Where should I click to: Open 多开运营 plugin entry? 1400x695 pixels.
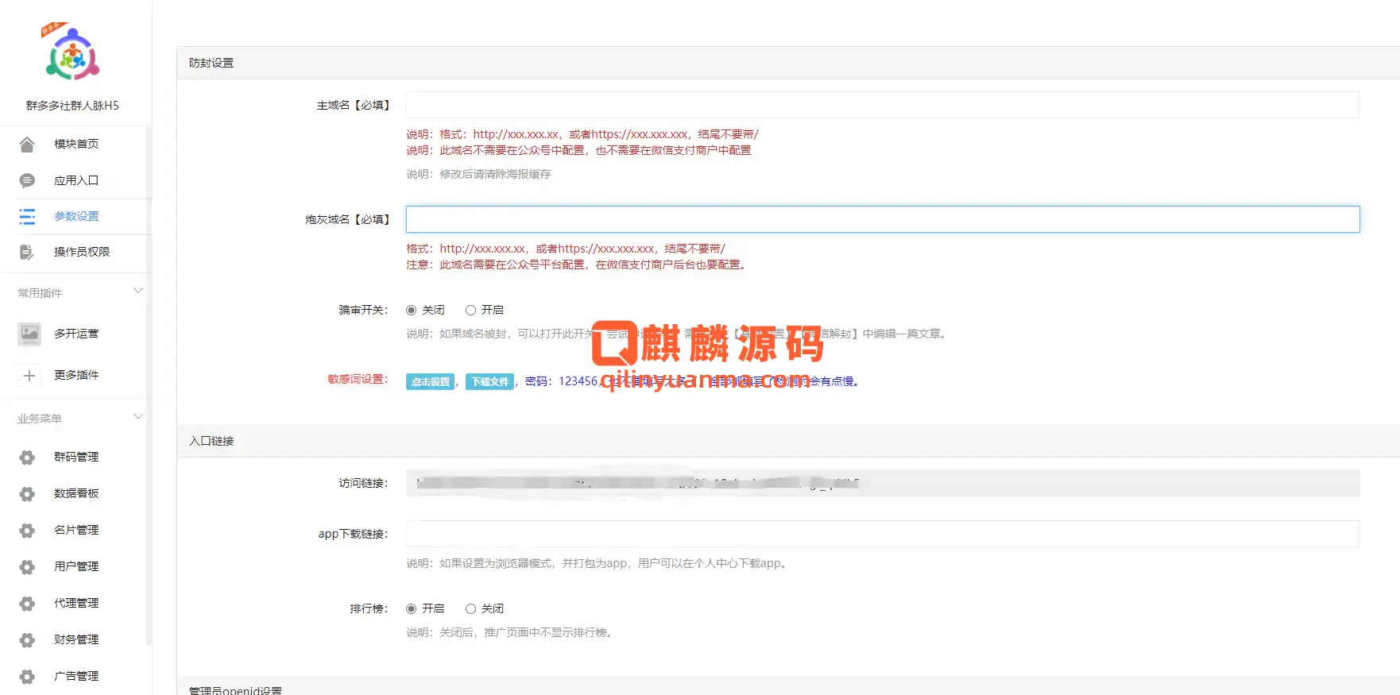click(76, 334)
